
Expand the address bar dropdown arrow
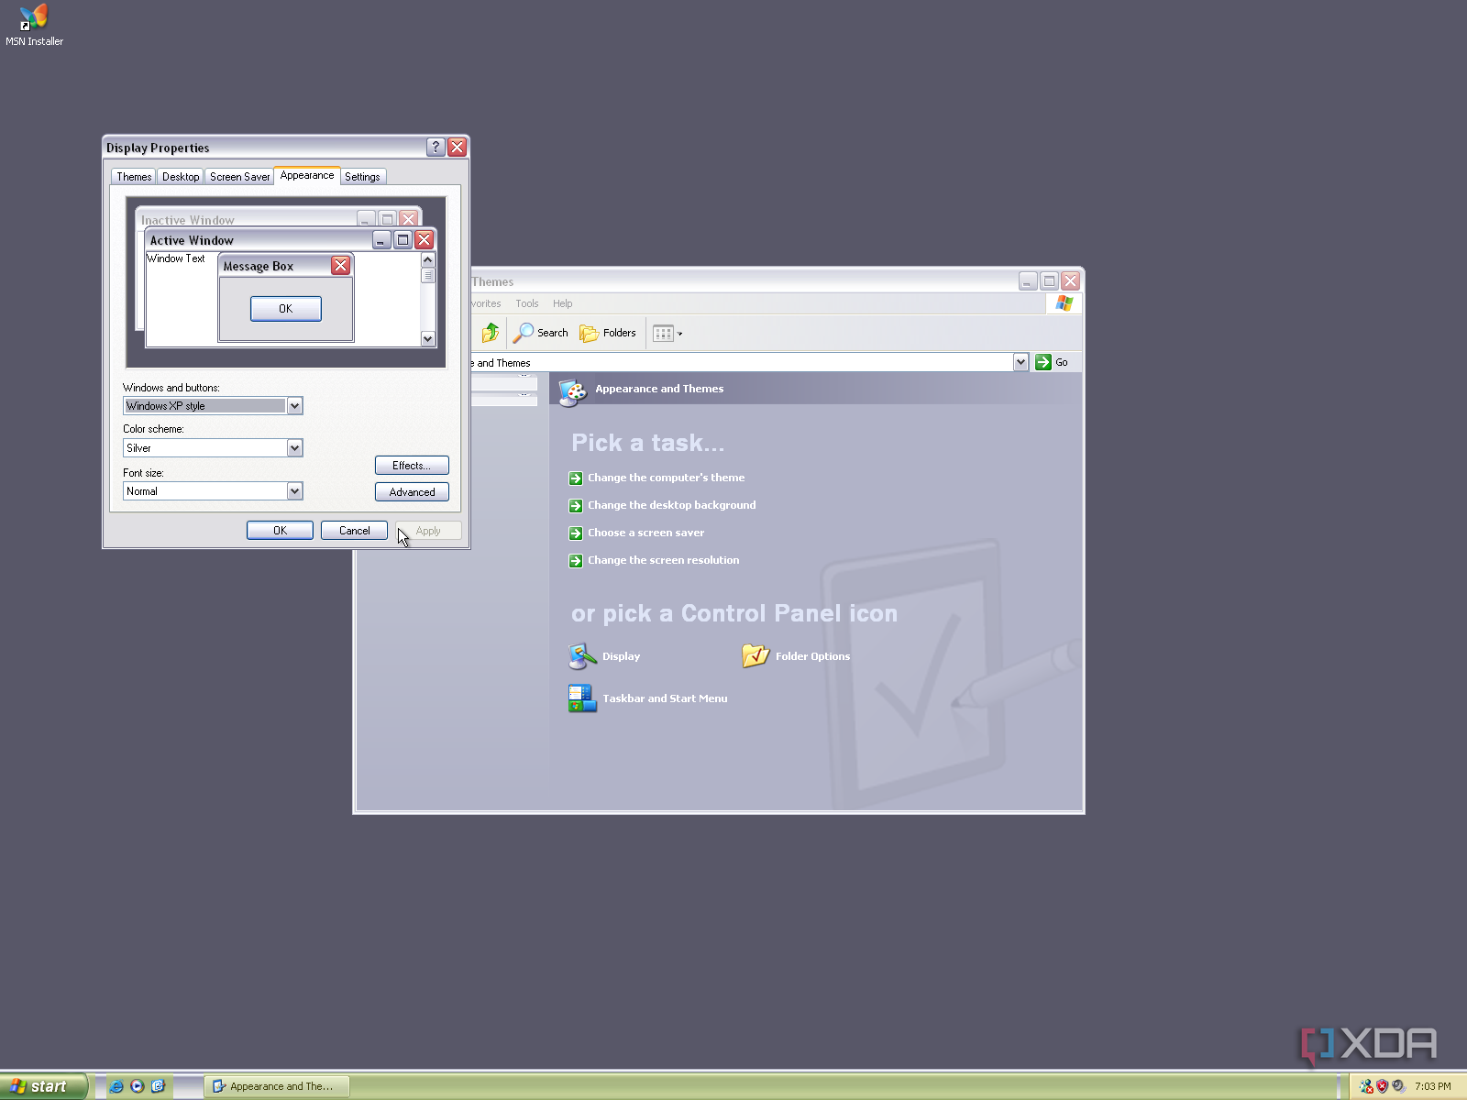tap(1020, 362)
